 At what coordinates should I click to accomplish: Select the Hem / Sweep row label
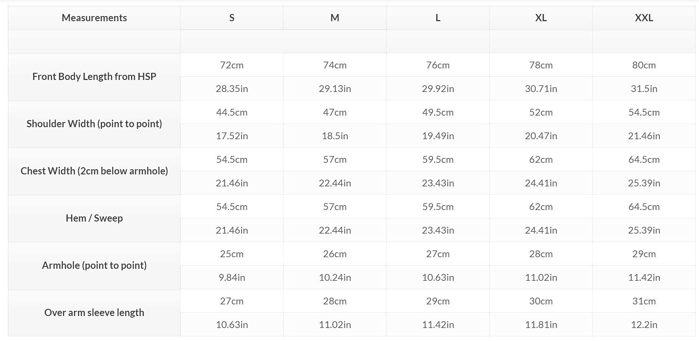pos(94,218)
